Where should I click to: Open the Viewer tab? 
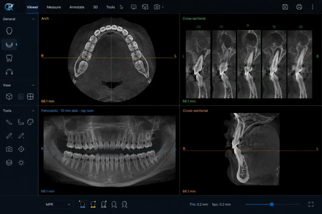click(x=32, y=7)
